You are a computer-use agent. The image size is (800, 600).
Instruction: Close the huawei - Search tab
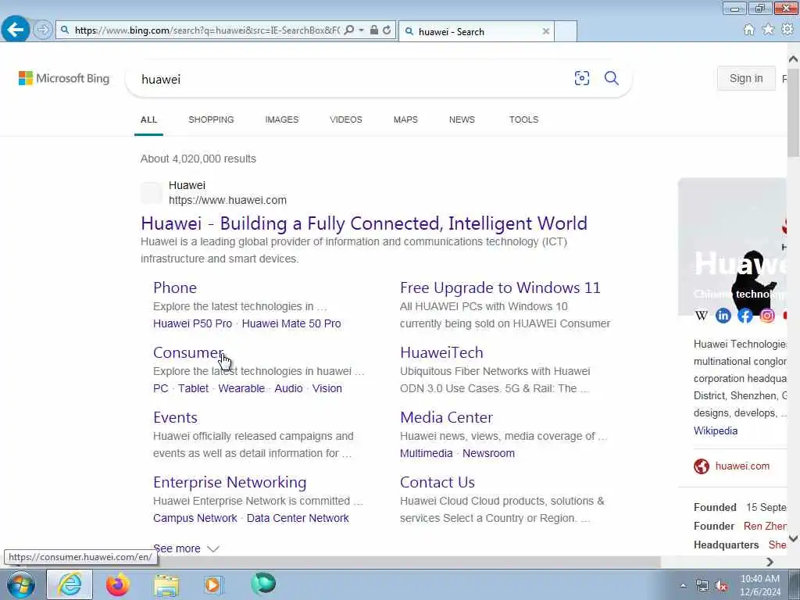(x=546, y=31)
